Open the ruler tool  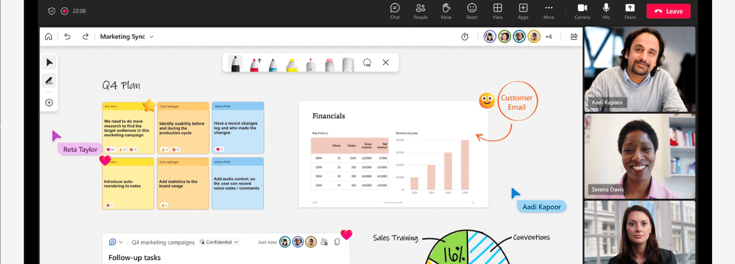[348, 63]
